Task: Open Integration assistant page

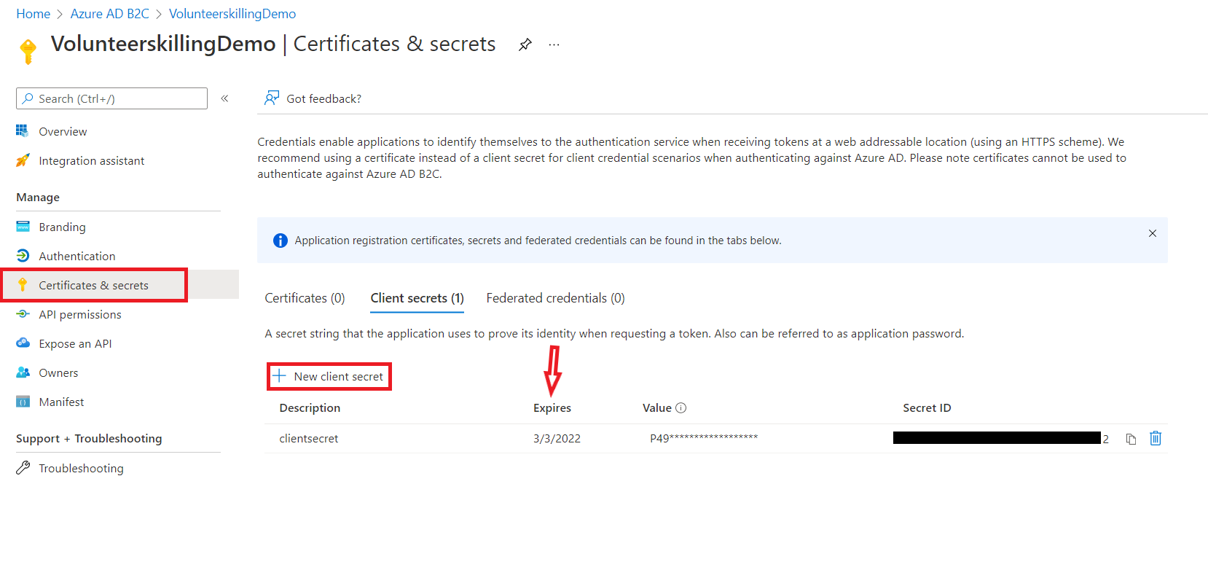Action: (x=91, y=160)
